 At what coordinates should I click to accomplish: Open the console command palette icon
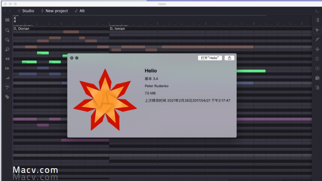tap(317, 11)
